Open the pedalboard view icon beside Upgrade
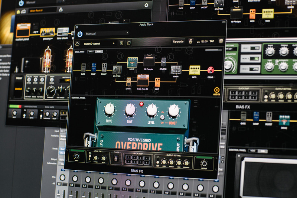 [190, 41]
